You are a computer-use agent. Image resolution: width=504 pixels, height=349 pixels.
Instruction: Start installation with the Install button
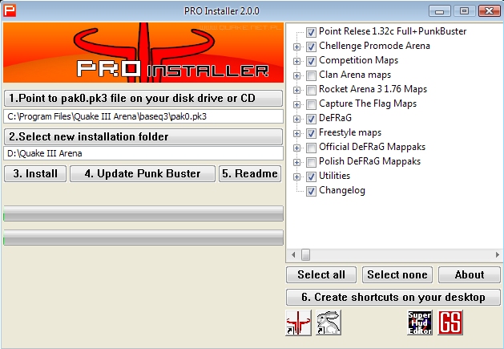[x=35, y=174]
